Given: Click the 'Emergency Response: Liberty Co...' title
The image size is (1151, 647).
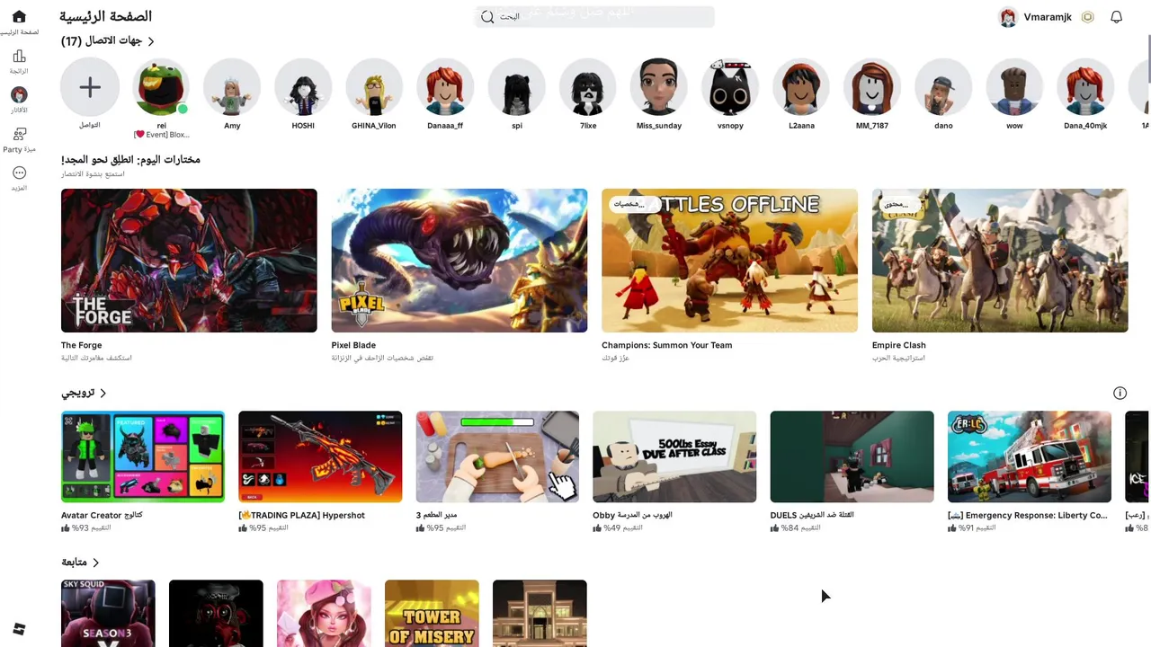Looking at the screenshot, I should (1028, 516).
